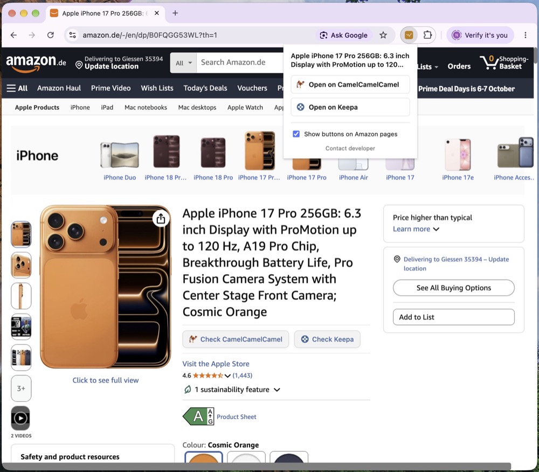
Task: Select Mac desktops subnav item
Action: pos(197,108)
